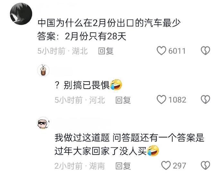Like the 别搞已畏惧 reply
The image size is (222, 177).
coord(161,99)
